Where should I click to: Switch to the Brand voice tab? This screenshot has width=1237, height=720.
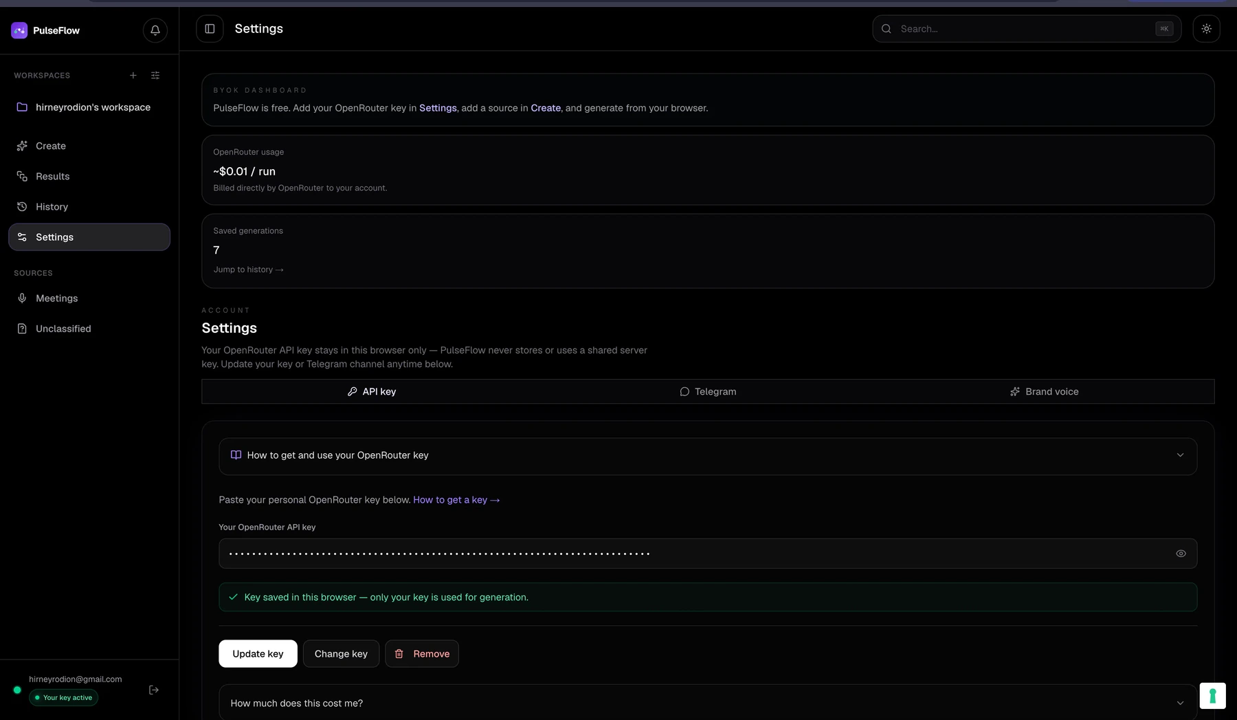tap(1045, 391)
